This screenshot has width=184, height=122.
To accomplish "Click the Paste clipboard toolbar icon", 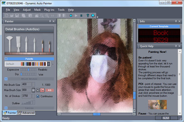I will pos(30,15).
